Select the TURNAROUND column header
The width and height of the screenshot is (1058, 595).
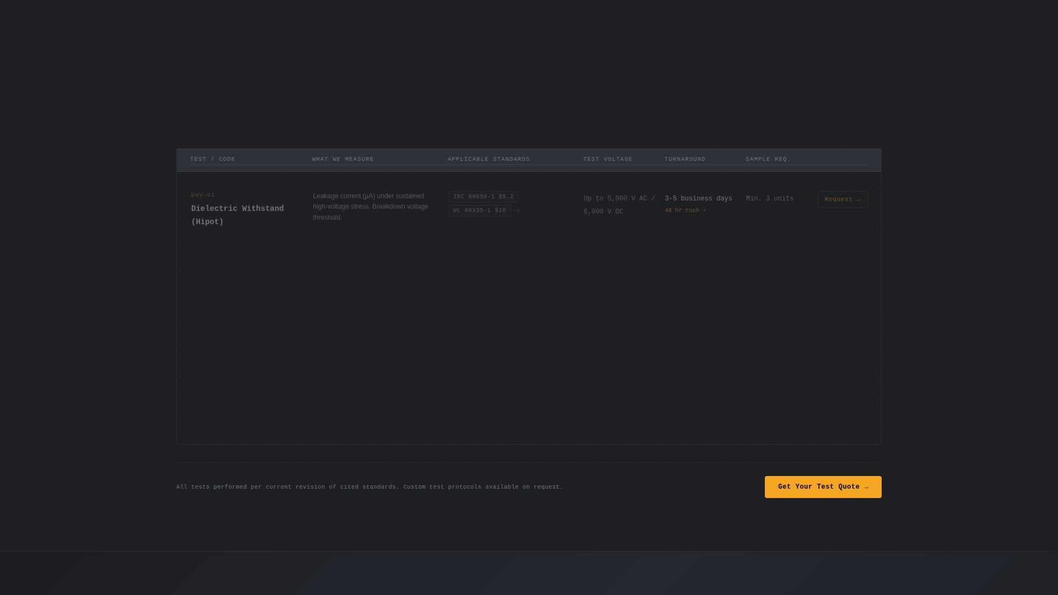tap(684, 159)
